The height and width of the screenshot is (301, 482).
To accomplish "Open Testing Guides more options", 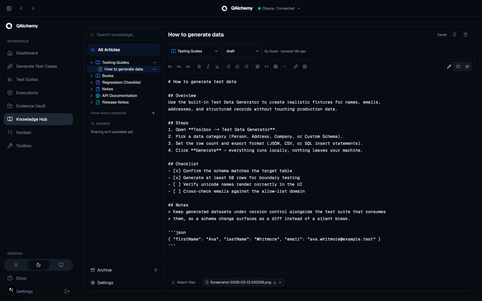I will (x=155, y=63).
